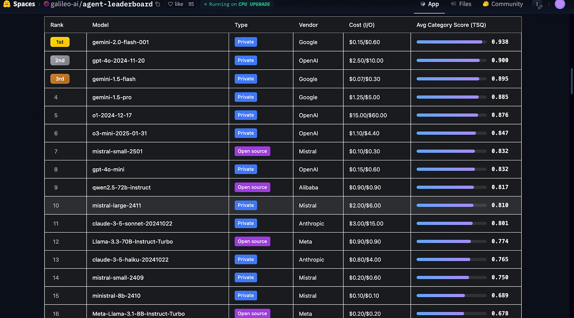The image size is (574, 318).
Task: Click Private badge for claude-3-5-sonnet-20241022
Action: (x=246, y=223)
